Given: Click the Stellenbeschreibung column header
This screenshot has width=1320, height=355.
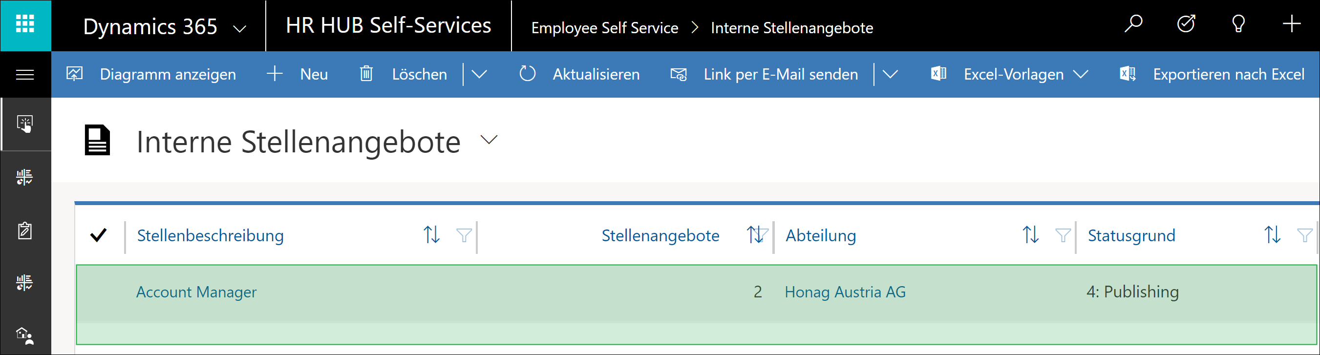Looking at the screenshot, I should click(210, 236).
